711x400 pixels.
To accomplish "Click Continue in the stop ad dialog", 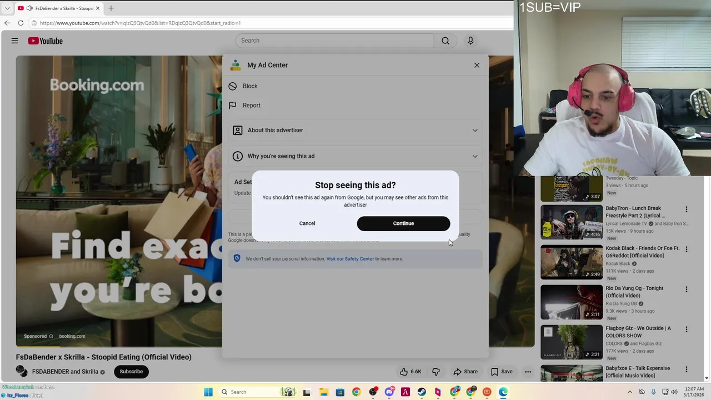I will click(403, 223).
